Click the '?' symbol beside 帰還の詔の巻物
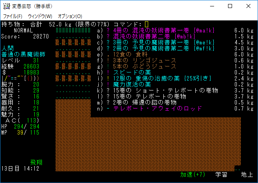The width and height of the screenshot is (258, 183). pos(108,103)
